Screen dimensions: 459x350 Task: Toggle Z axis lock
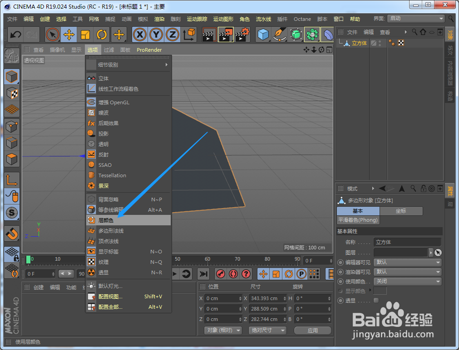(173, 34)
